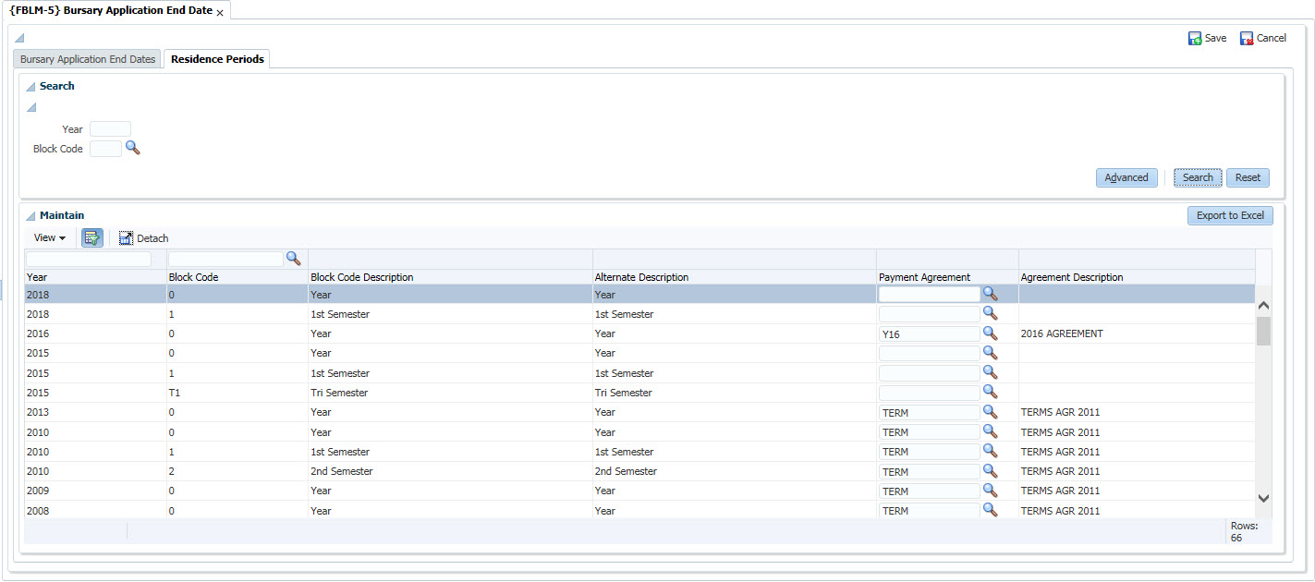Click the Cancel icon at top right
1315x582 pixels.
pos(1247,39)
